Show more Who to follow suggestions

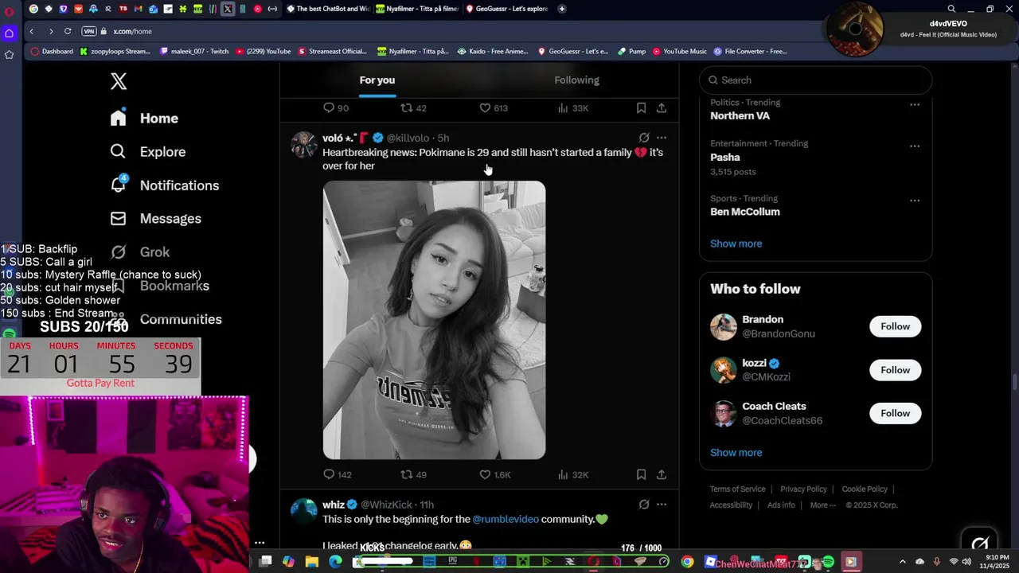point(736,452)
